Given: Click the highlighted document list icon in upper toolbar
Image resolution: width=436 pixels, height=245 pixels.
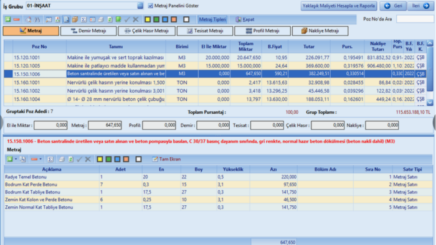Looking at the screenshot, I should tap(66, 19).
